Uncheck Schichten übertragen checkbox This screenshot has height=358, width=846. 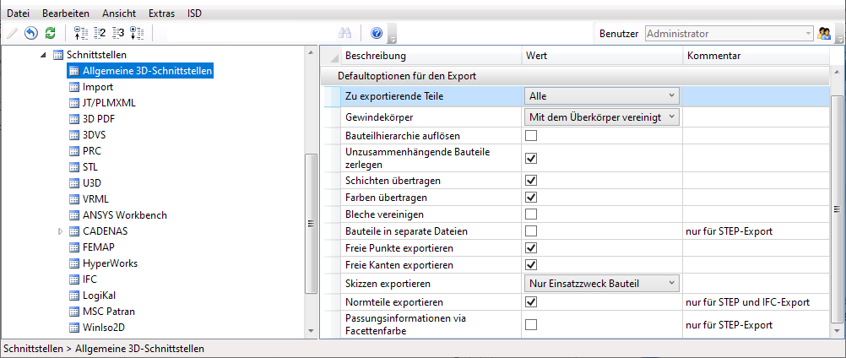coord(531,181)
